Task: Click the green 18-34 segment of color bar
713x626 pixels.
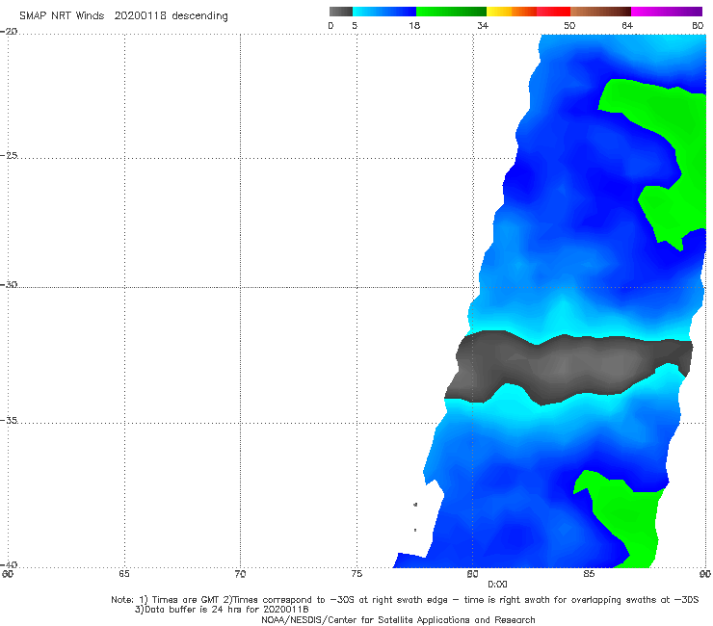Action: (x=451, y=12)
